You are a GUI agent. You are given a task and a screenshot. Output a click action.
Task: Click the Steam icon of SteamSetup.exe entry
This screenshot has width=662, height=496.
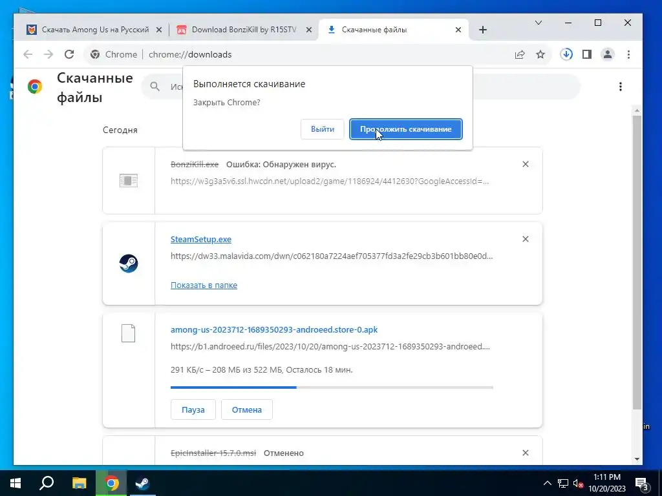[129, 263]
